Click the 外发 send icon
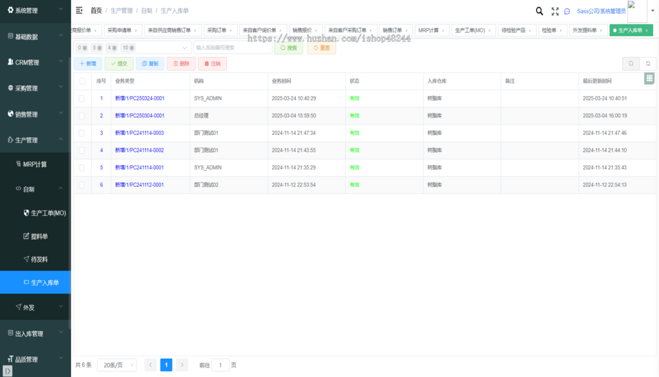 tap(18, 307)
